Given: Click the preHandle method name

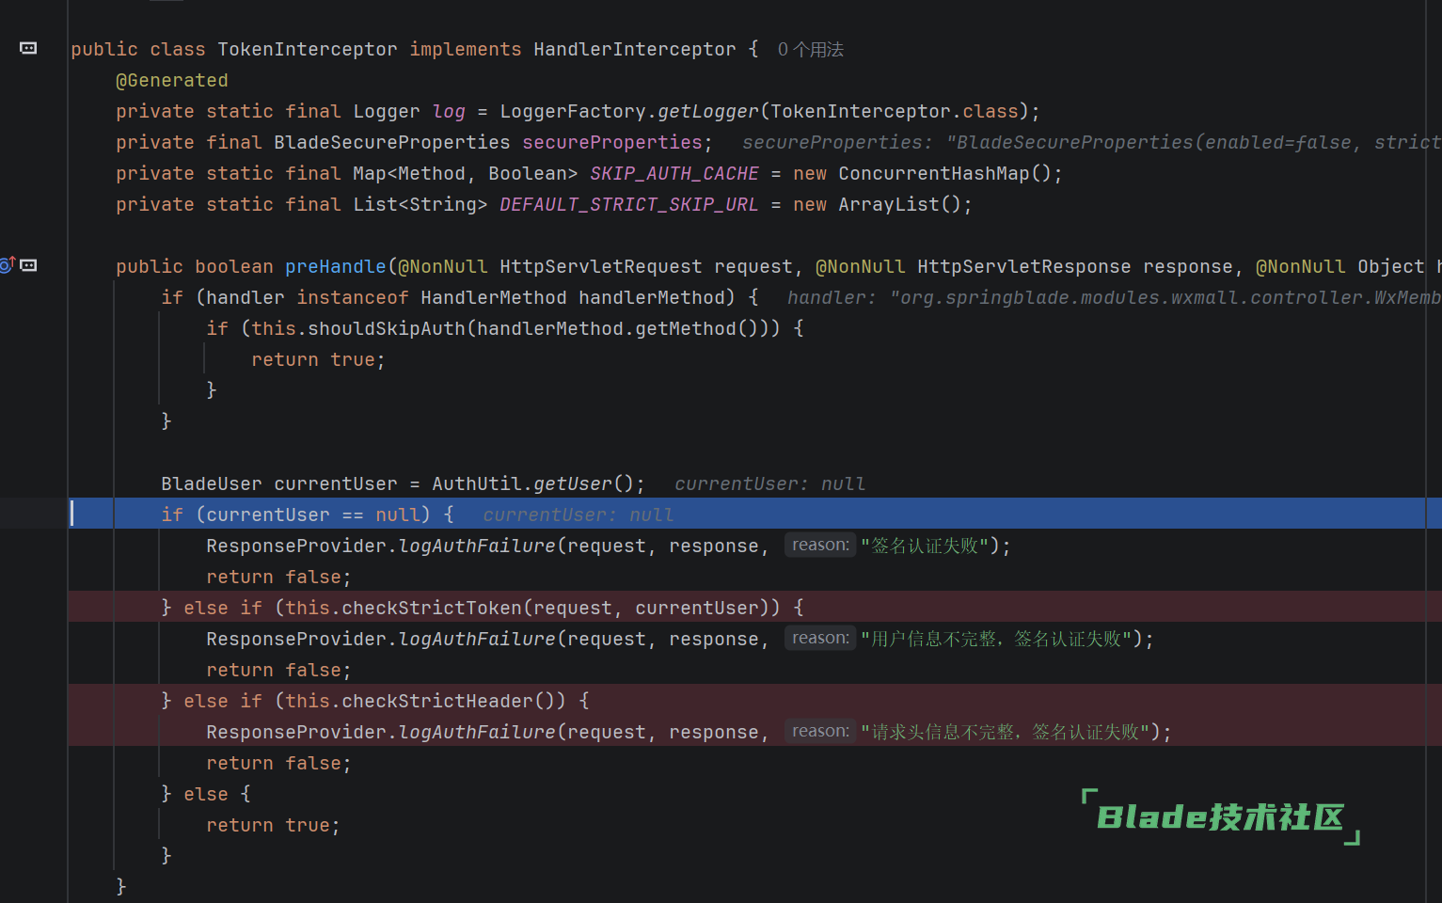Looking at the screenshot, I should coord(335,266).
